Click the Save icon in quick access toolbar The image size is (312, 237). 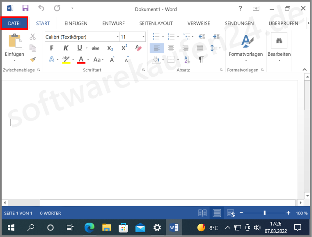pyautogui.click(x=25, y=8)
